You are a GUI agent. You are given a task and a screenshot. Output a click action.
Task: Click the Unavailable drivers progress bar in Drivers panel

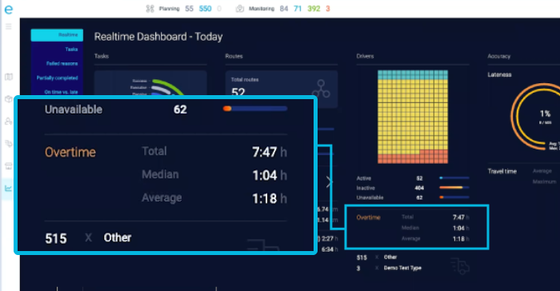point(454,197)
